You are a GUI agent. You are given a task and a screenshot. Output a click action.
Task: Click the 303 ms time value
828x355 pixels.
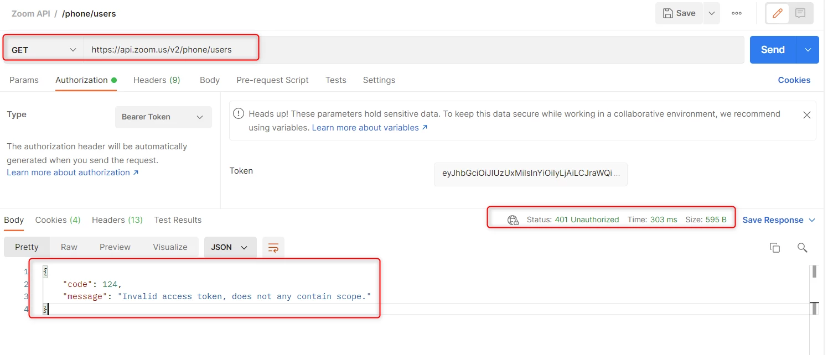tap(664, 220)
